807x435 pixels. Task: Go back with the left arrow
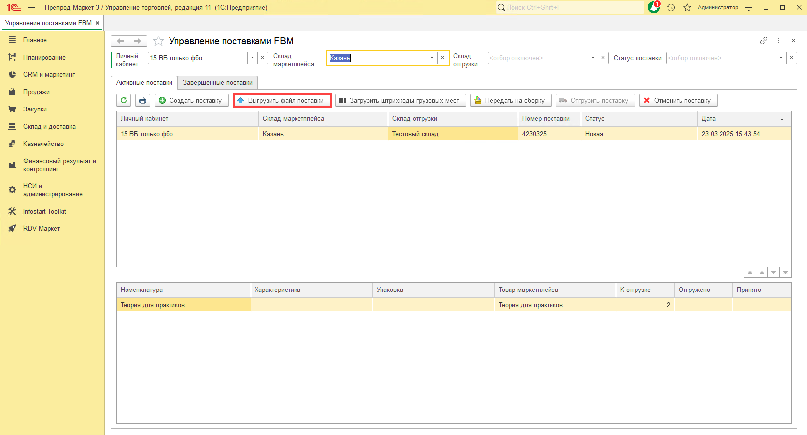coord(120,41)
